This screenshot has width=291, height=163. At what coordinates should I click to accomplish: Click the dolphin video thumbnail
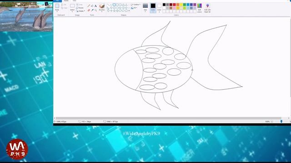[26, 16]
